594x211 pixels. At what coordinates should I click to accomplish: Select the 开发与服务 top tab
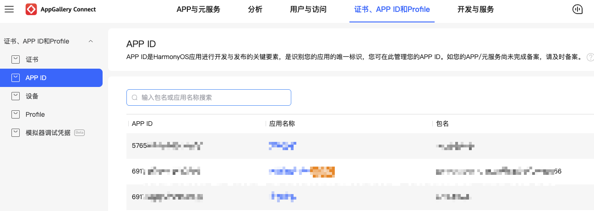coord(475,10)
